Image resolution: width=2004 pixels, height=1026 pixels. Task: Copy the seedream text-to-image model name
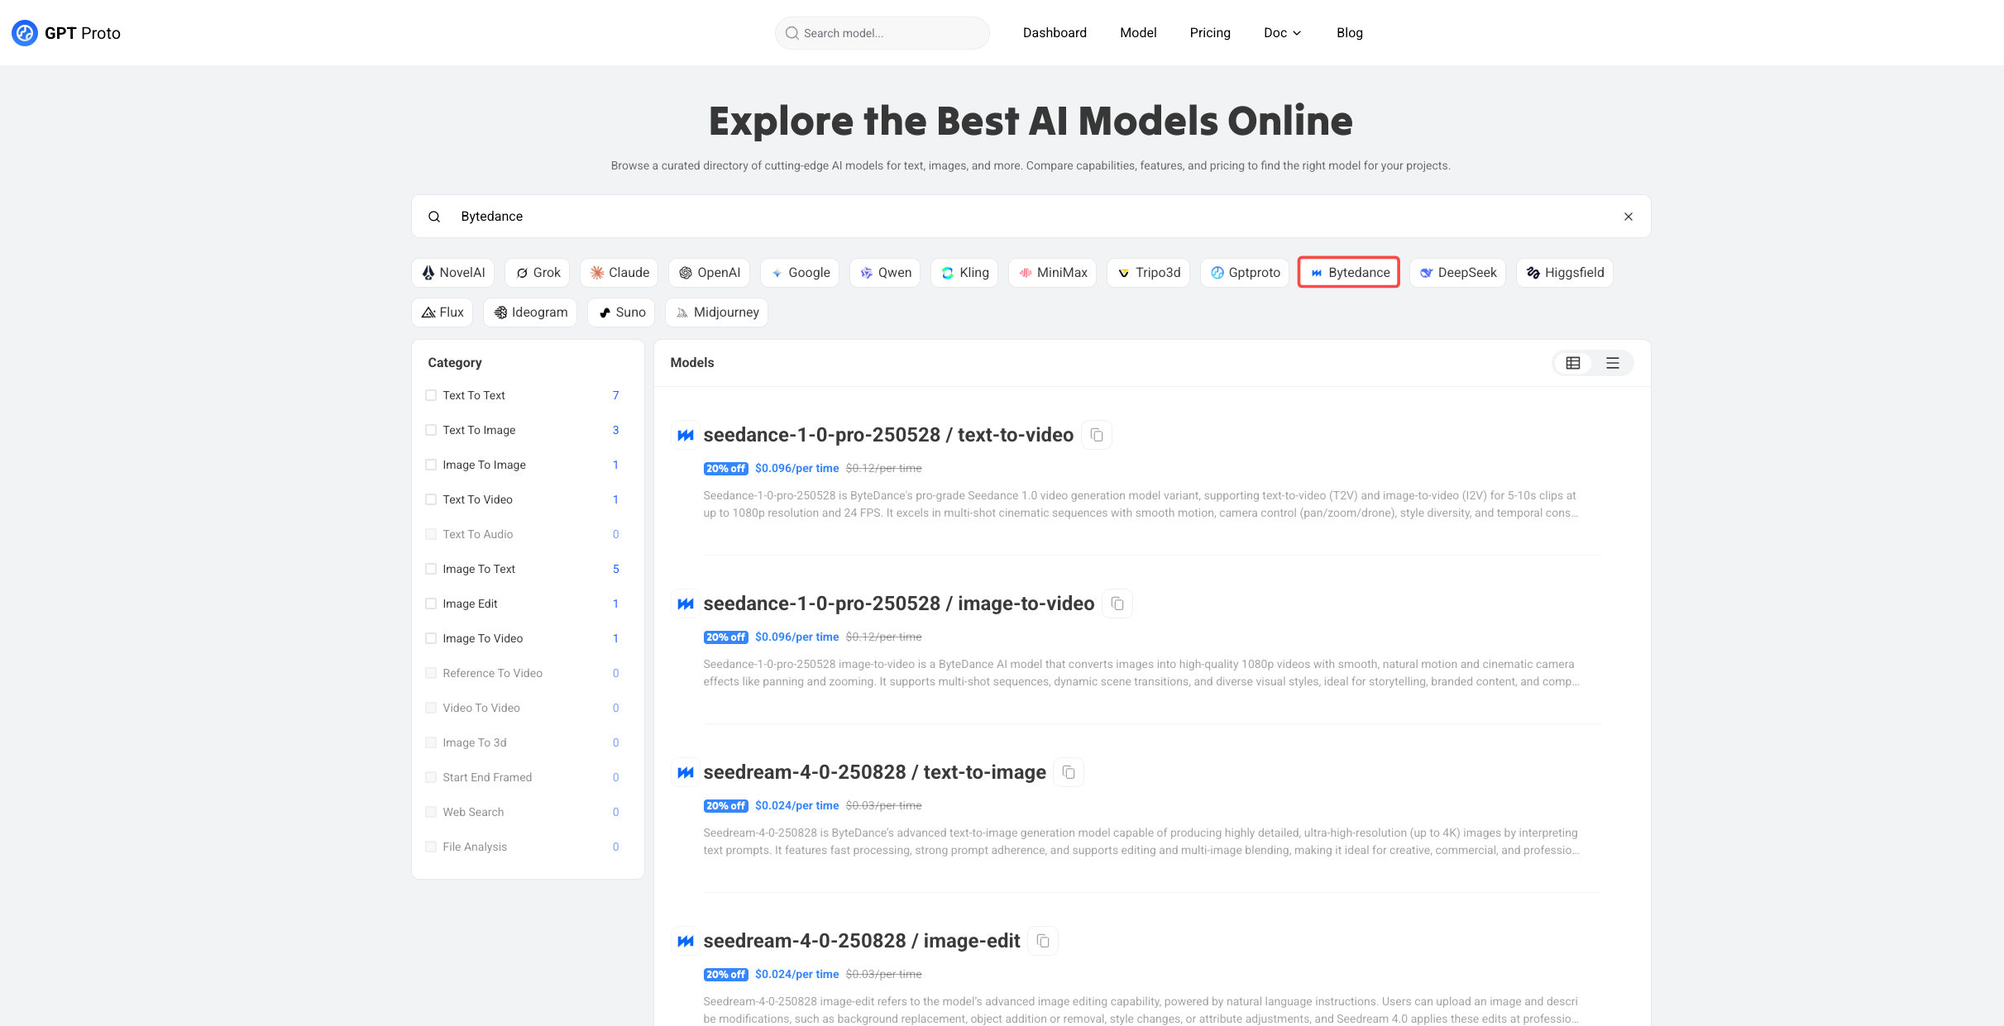coord(1069,772)
